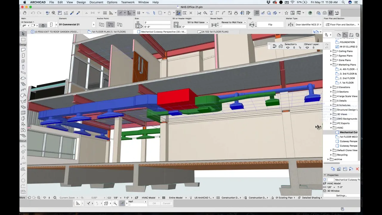Select the Pick Up Parameters eyedropper
This screenshot has width=382, height=215.
[x=72, y=13]
